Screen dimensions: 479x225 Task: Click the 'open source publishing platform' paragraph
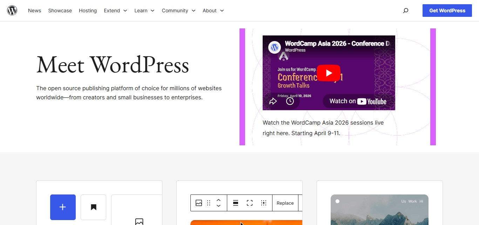coord(129,93)
